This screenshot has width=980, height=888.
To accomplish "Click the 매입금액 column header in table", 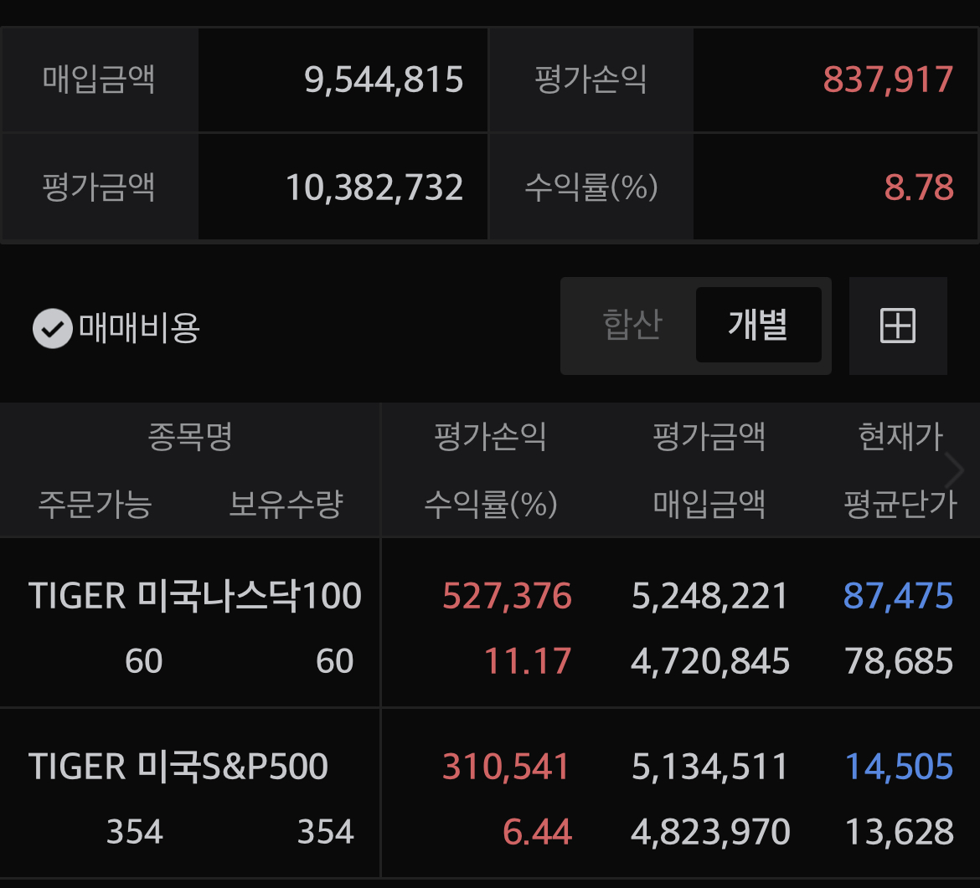I will click(x=709, y=504).
